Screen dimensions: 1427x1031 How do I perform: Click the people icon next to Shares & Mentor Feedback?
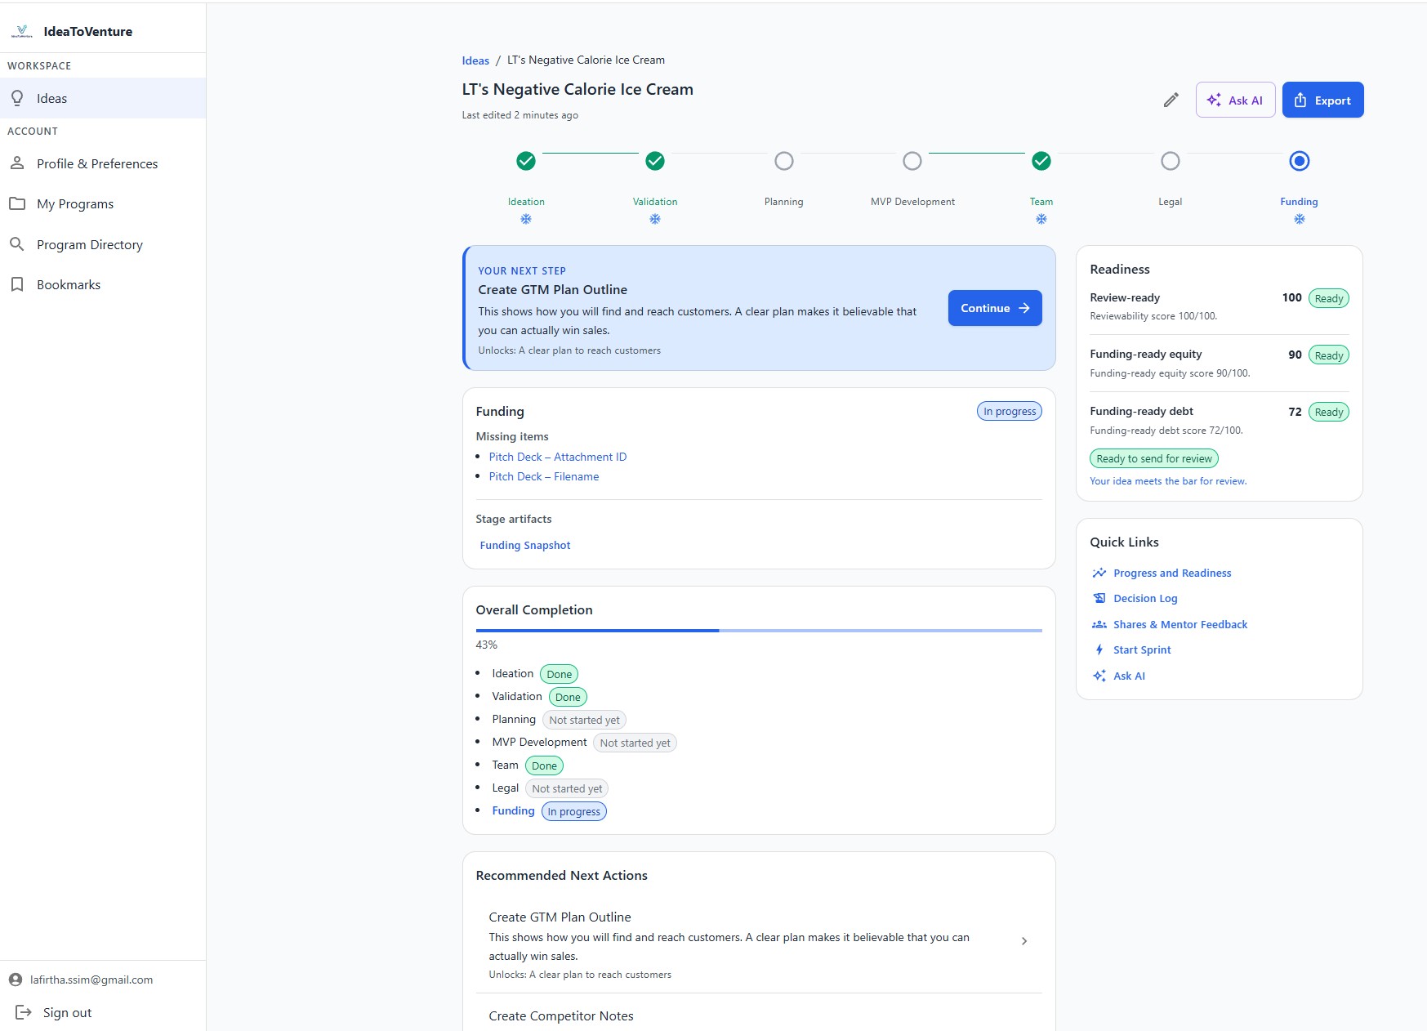1099,624
